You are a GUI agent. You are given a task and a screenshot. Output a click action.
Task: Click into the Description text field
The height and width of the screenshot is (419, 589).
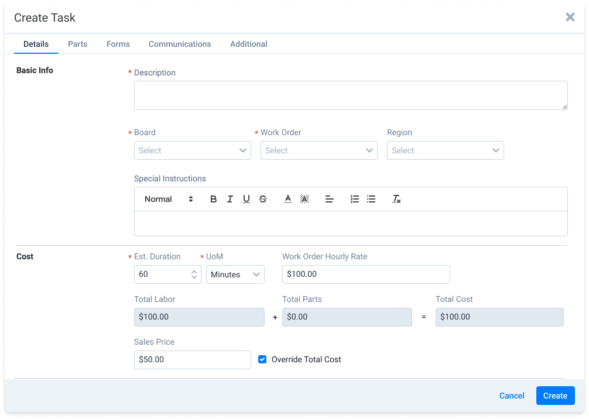(350, 95)
